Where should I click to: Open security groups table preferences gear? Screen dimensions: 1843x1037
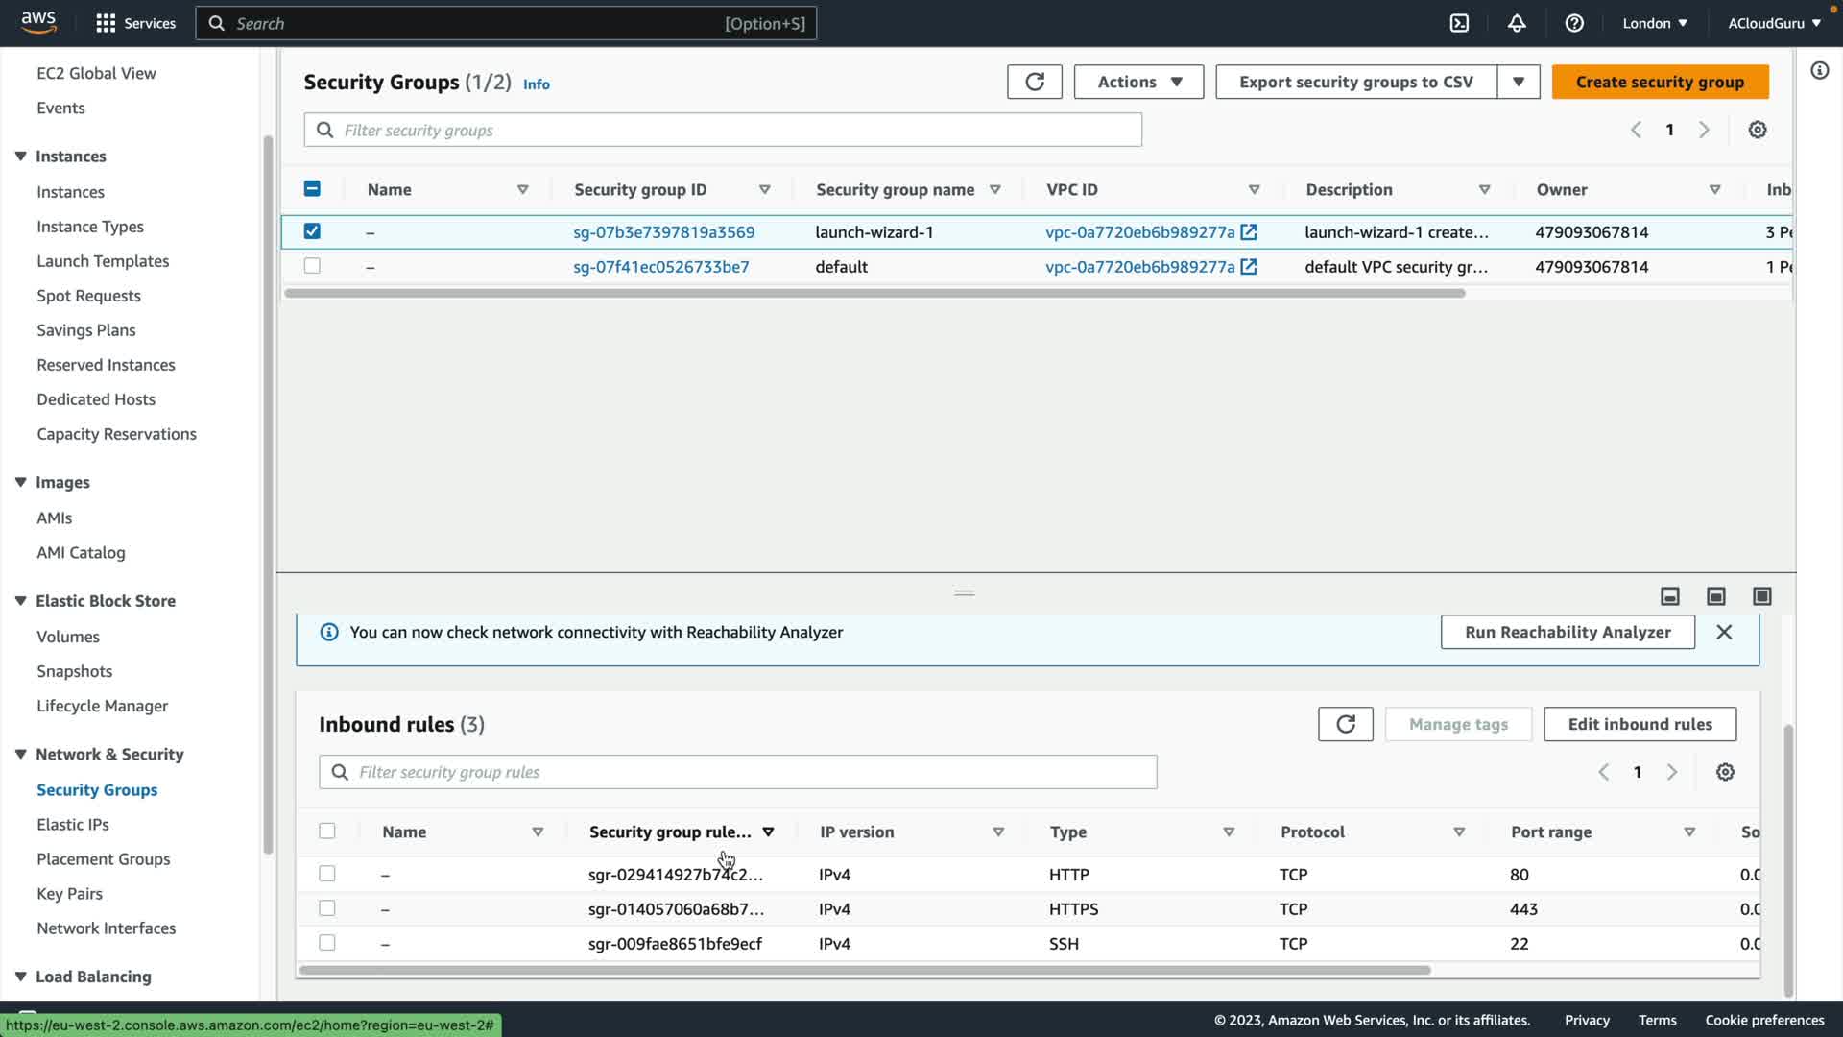1757,130
